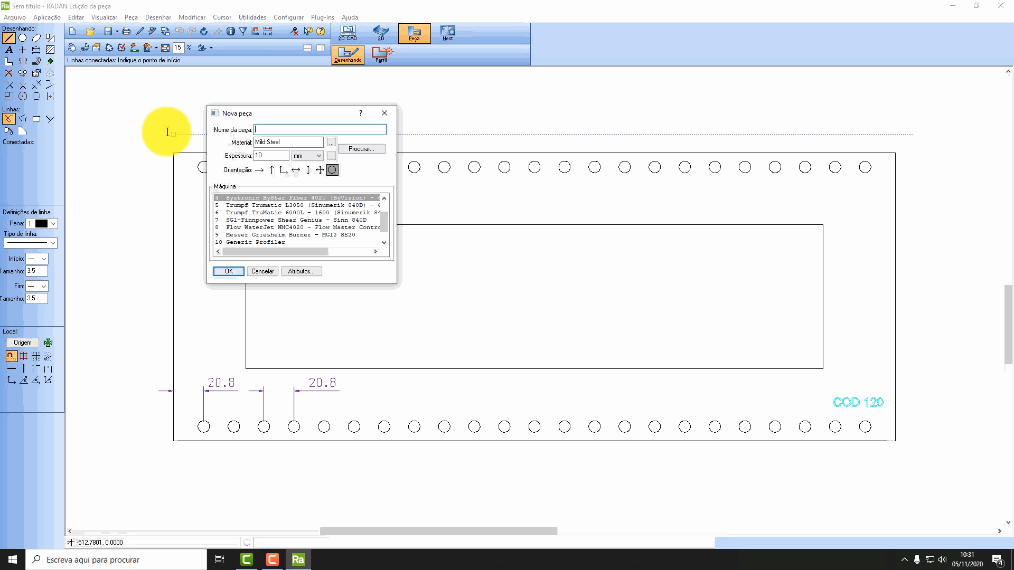Open the Editar menu
The image size is (1014, 570).
click(x=76, y=17)
